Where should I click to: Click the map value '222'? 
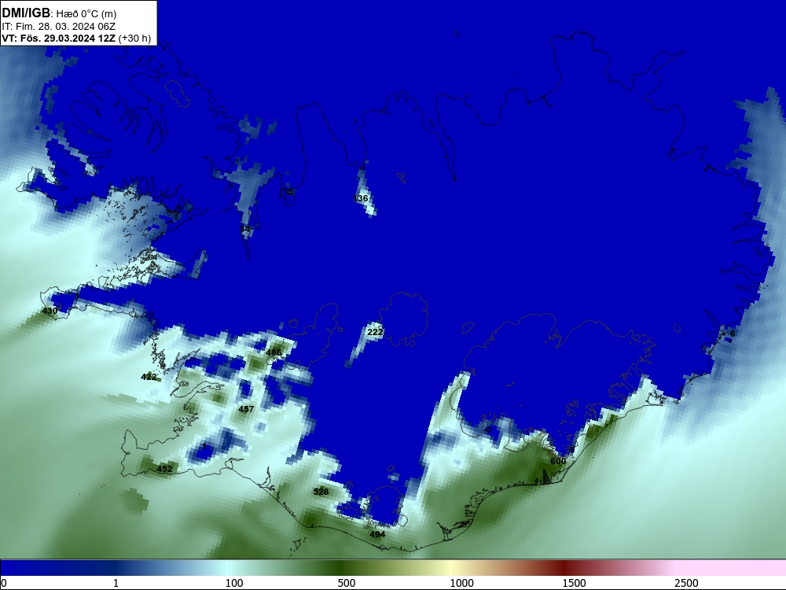coord(375,332)
